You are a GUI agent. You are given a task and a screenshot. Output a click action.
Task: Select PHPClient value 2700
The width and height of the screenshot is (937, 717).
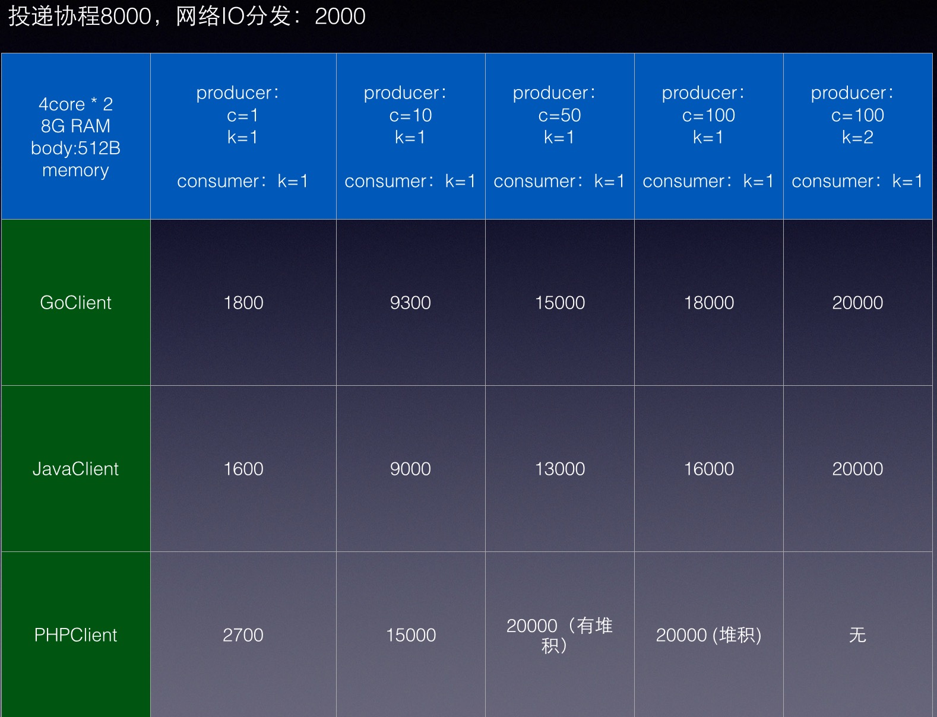[x=243, y=635]
